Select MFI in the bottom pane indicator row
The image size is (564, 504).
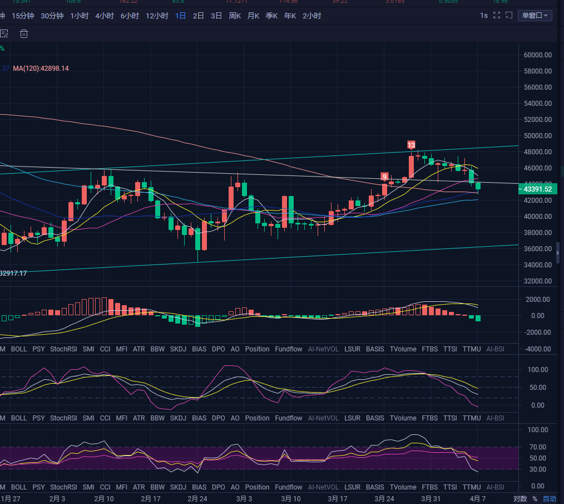tap(122, 487)
